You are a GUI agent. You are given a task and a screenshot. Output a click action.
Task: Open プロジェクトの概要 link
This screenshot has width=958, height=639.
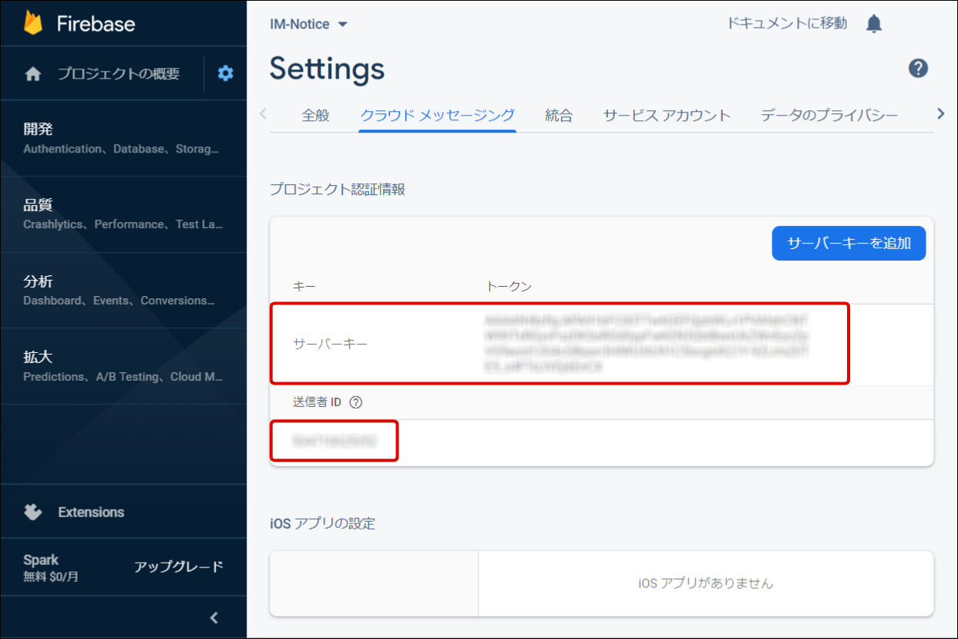click(119, 74)
